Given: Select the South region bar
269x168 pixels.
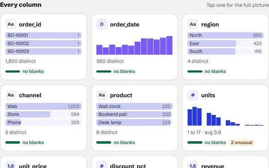Looking at the screenshot, I should [x=226, y=52].
